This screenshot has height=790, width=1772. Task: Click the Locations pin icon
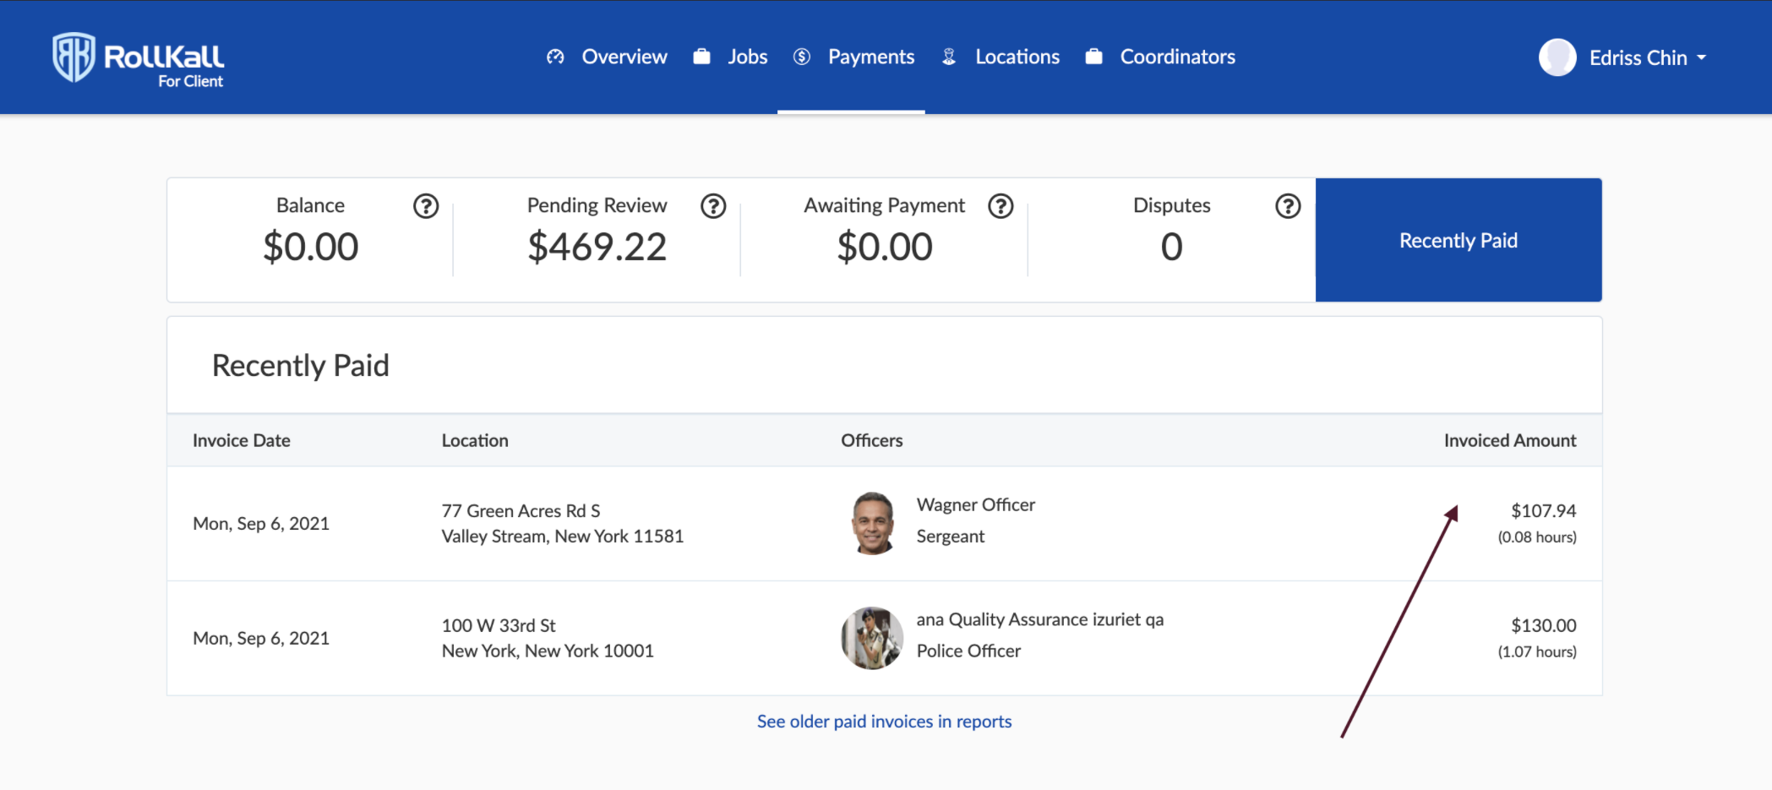(x=949, y=57)
